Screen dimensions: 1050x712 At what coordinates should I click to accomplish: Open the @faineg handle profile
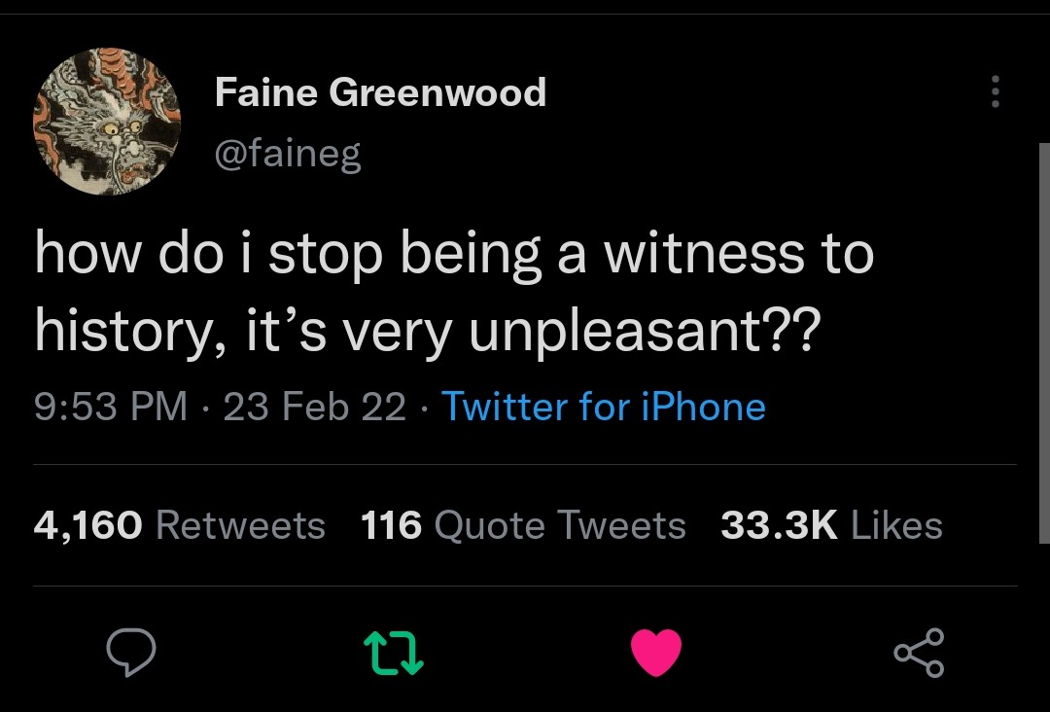coord(287,153)
